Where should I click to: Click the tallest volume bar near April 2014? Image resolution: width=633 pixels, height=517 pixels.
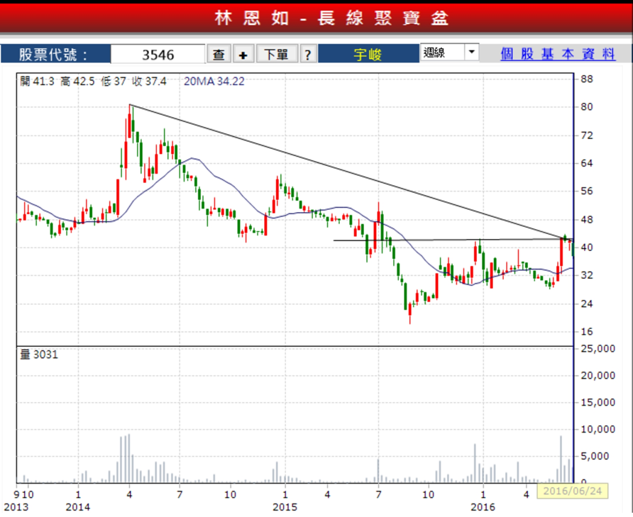[128, 458]
